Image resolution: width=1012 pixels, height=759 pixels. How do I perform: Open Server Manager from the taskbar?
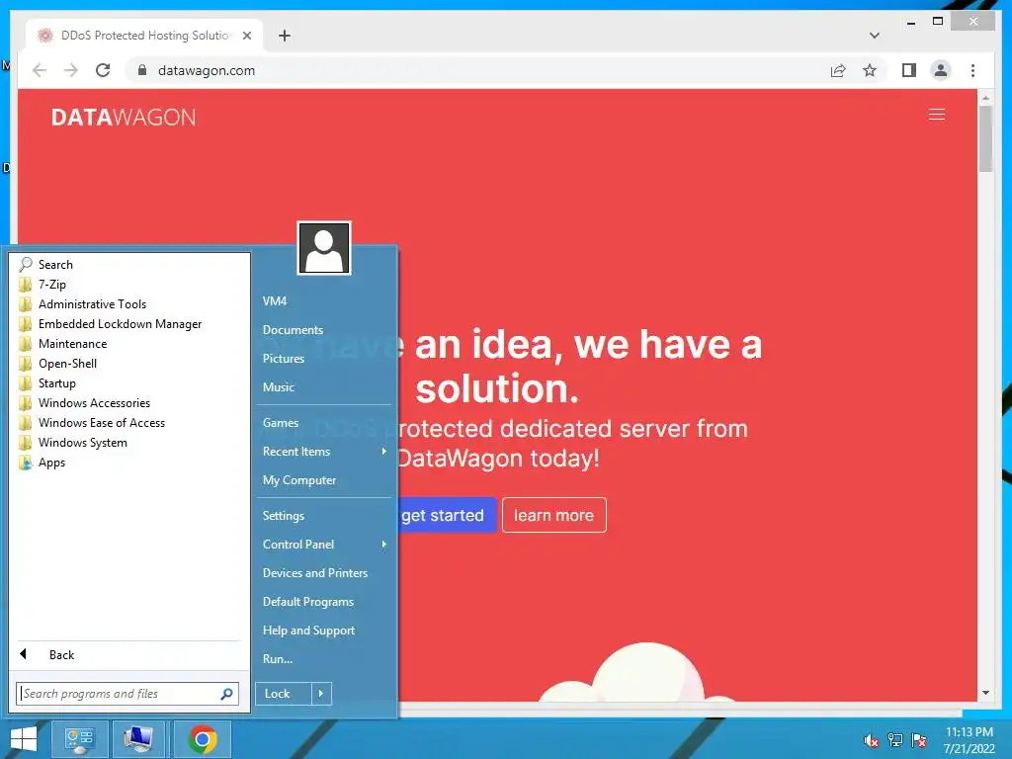tap(80, 739)
